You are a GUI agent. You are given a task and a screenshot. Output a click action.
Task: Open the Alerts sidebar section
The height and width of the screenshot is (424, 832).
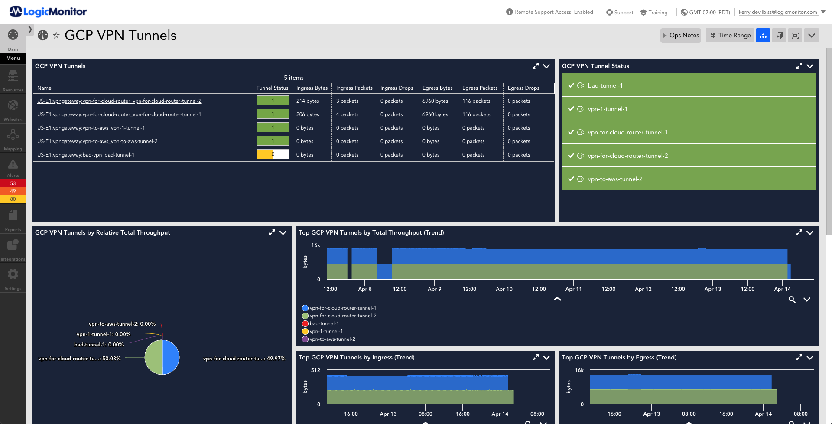click(13, 167)
